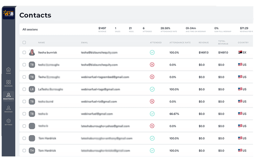Screen dimensions: 254x161
Task: Sort by Attendance Rate column header
Action: 180,42
